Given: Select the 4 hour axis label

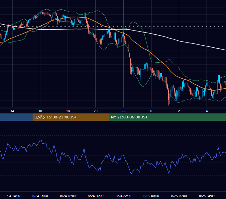Looking at the screenshot, I should pos(207,111).
